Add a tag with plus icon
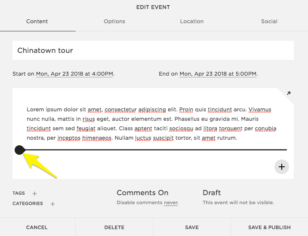The height and width of the screenshot is (236, 308). coord(35,193)
